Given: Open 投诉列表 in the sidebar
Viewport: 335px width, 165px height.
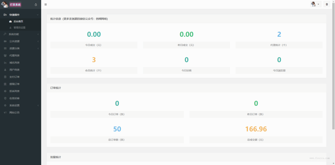Looking at the screenshot, I should click(x=14, y=91).
